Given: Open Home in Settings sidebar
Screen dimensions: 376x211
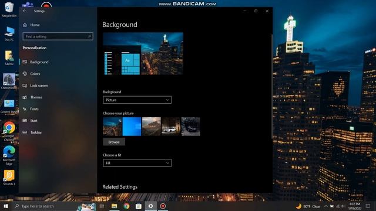Looking at the screenshot, I should (x=31, y=25).
